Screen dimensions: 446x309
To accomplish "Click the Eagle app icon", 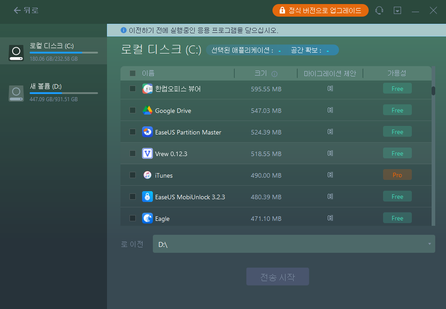I will click(x=147, y=218).
